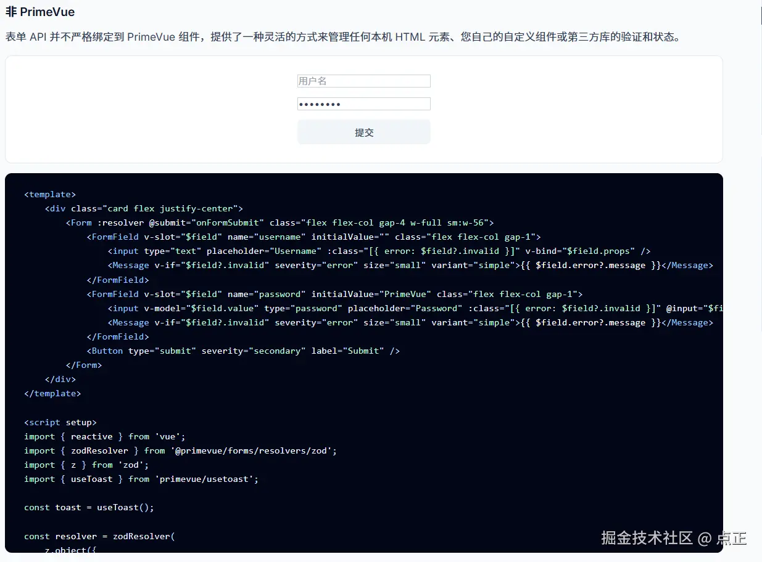Click the zodResolver import code line
The image size is (762, 562).
pos(180,450)
